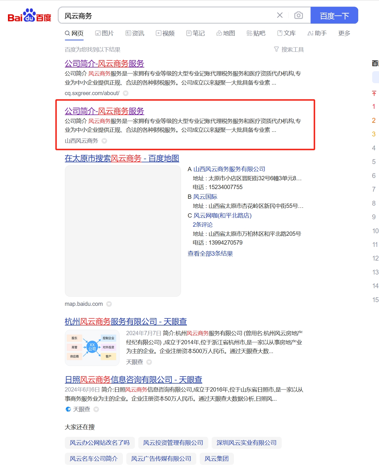Image resolution: width=379 pixels, height=465 pixels.
Task: Jump to result 3 in the right sidebar
Action: coord(374,134)
